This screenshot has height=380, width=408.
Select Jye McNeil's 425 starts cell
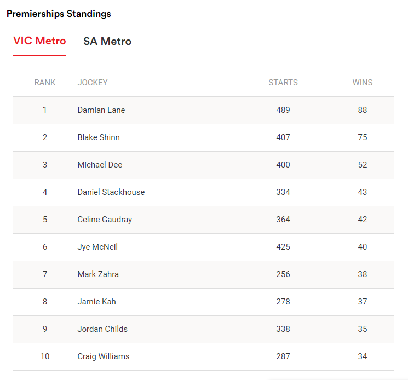pos(283,247)
